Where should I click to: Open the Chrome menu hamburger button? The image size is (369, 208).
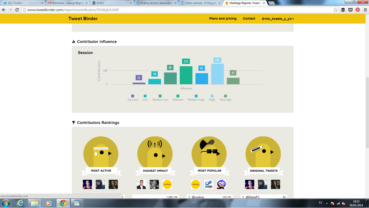point(365,10)
